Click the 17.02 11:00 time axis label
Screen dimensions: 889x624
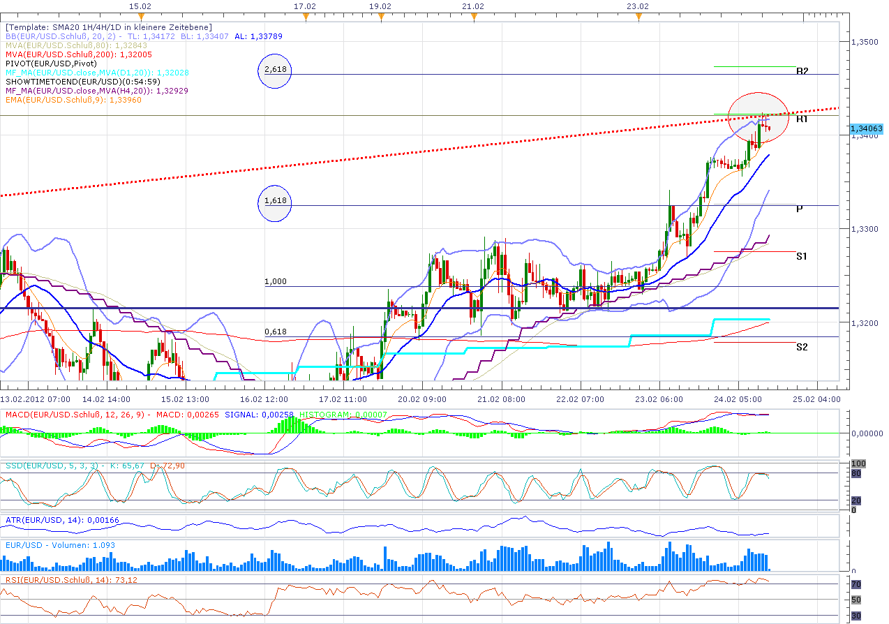(x=344, y=399)
